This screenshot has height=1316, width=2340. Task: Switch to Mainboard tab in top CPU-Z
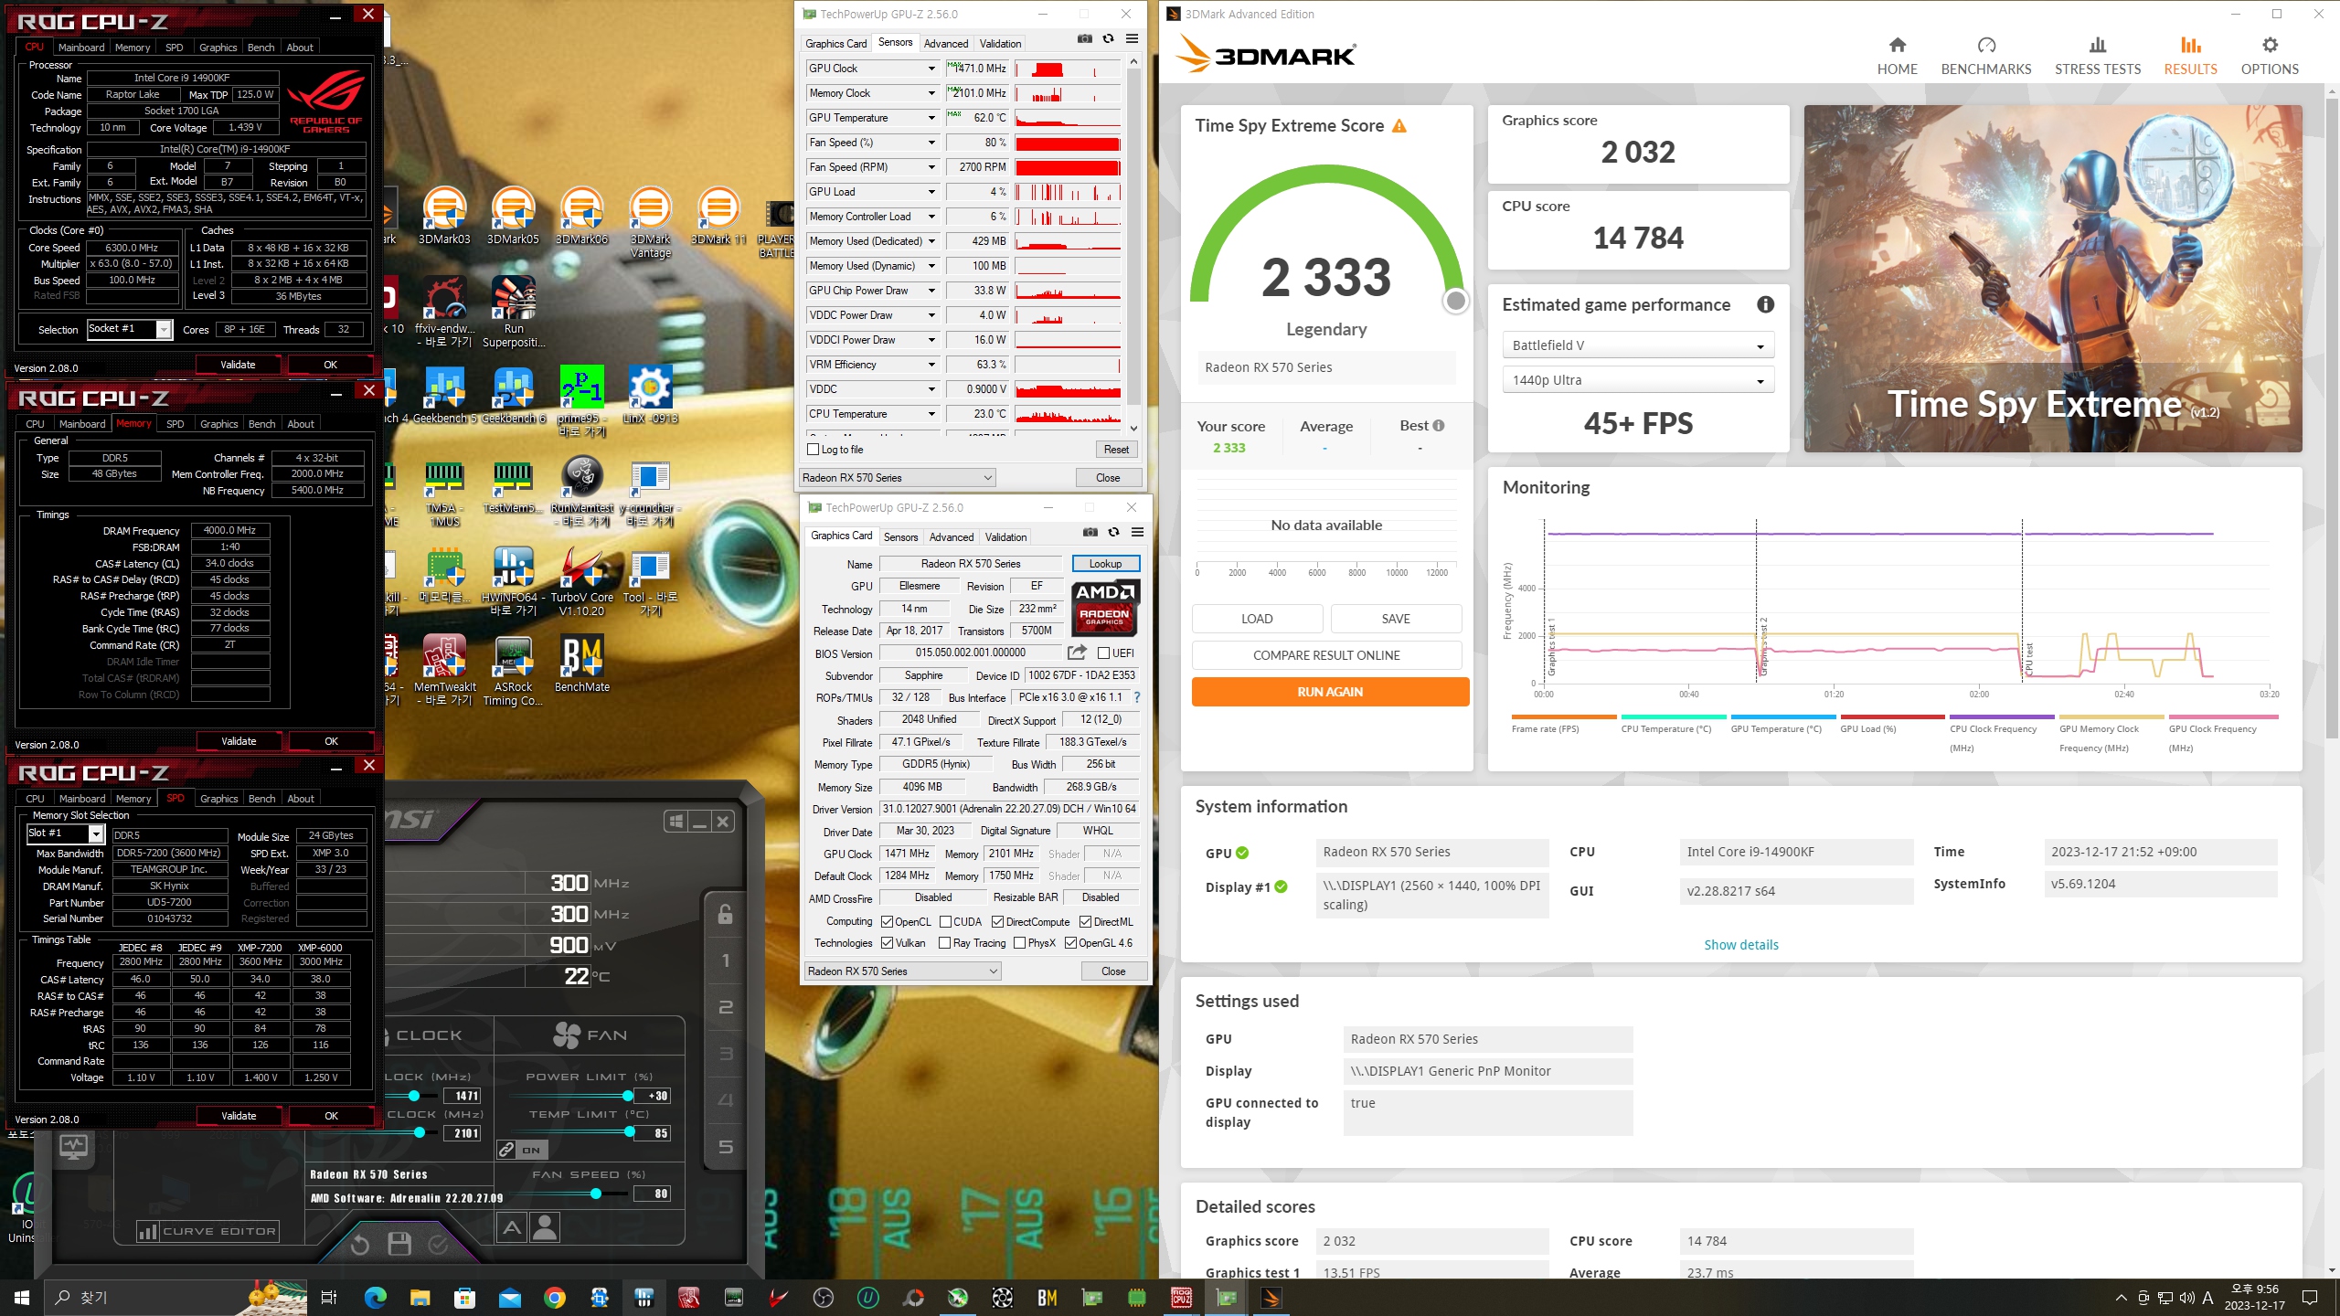(x=81, y=48)
